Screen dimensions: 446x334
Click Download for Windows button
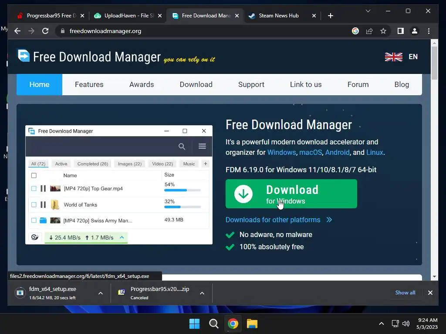291,194
